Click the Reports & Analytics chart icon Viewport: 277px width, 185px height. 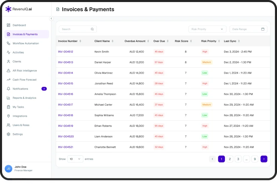(9, 98)
